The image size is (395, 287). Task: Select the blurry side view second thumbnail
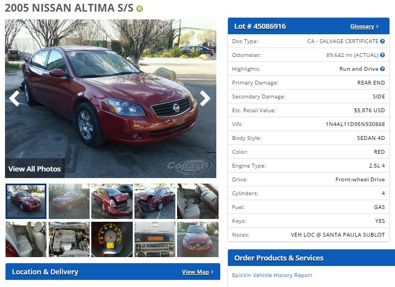(x=69, y=201)
